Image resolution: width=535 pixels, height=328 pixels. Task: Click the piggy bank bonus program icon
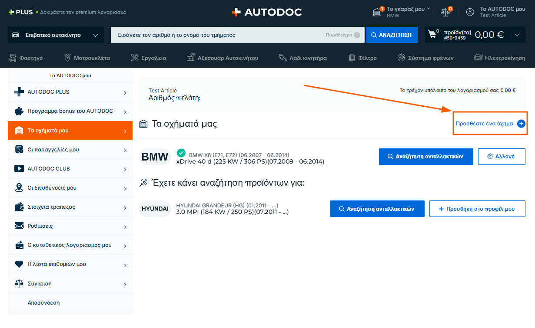coord(19,111)
